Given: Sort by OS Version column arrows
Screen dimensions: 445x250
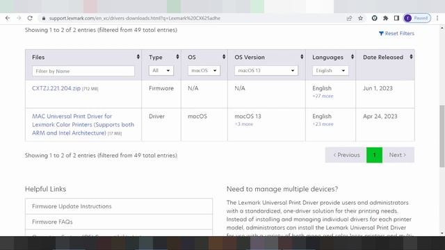Looking at the screenshot, I should pos(302,57).
